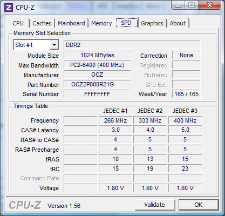The height and width of the screenshot is (216, 225).
Task: Click the Frequency row label
Action: coord(45,120)
